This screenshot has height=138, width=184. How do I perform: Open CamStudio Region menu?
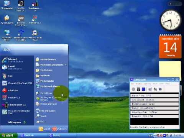click(139, 84)
